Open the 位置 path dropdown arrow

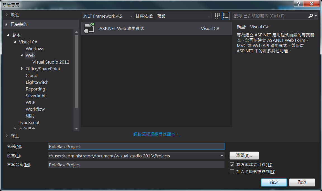pyautogui.click(x=222, y=156)
